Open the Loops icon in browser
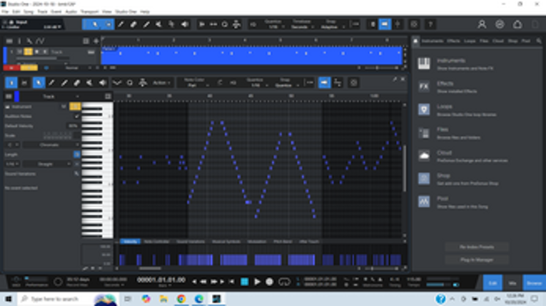The height and width of the screenshot is (306, 546). [x=424, y=110]
